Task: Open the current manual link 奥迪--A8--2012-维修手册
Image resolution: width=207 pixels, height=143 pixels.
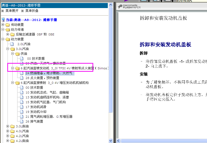Action: tap(31, 20)
